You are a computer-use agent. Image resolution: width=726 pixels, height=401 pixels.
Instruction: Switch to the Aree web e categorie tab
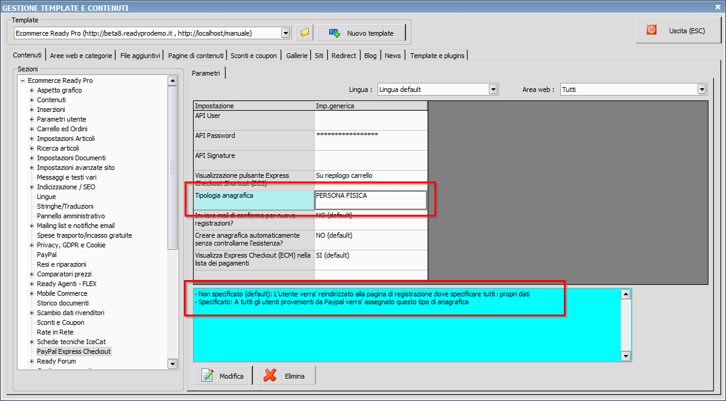tap(81, 56)
